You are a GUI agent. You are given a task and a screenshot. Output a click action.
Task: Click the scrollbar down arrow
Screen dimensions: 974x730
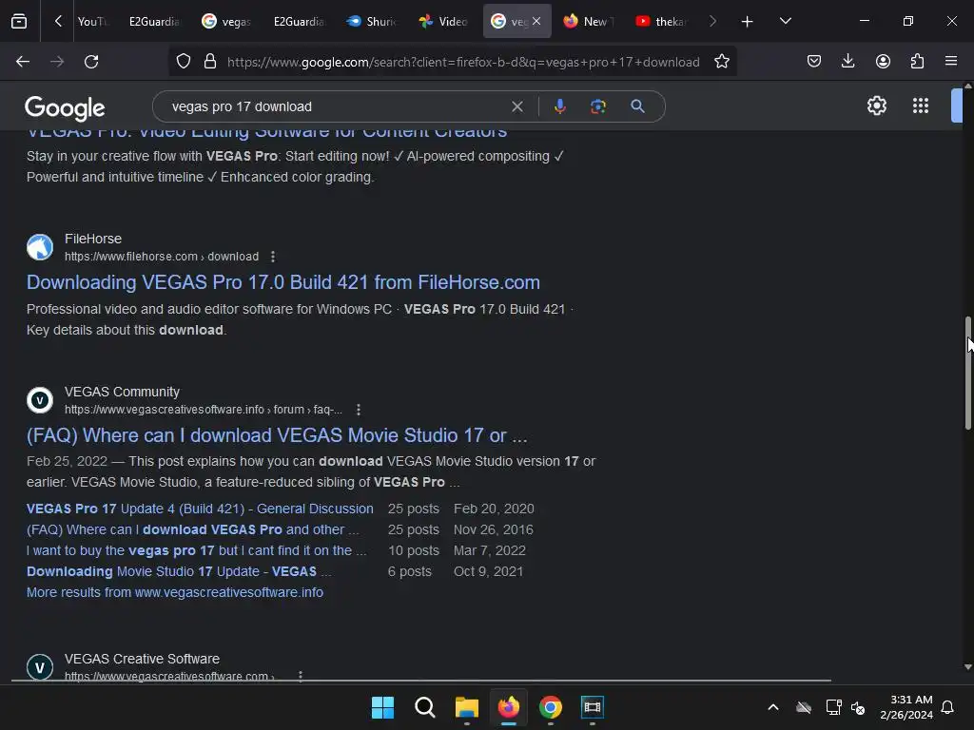coord(967,668)
